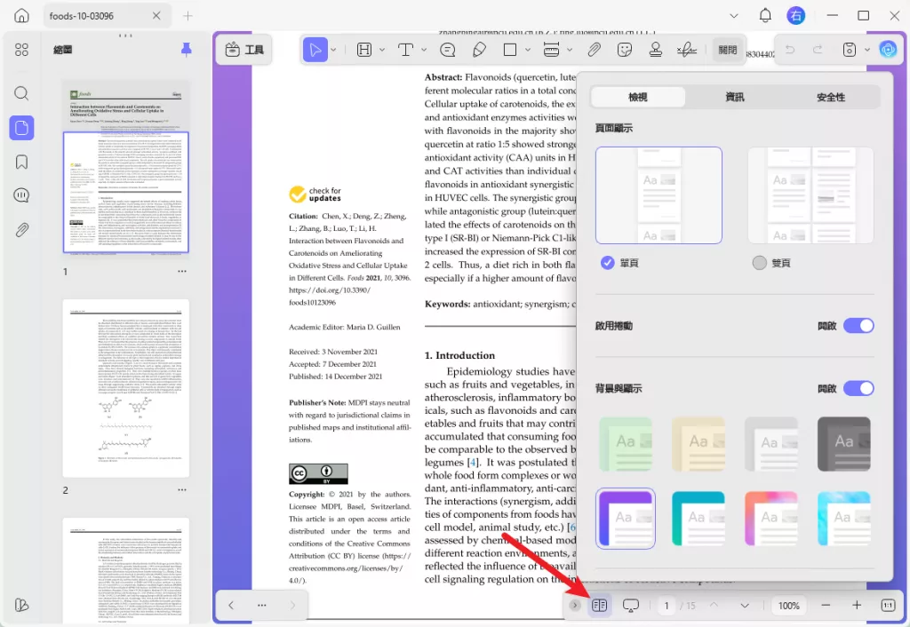Select the signature tool
The width and height of the screenshot is (910, 627).
687,50
